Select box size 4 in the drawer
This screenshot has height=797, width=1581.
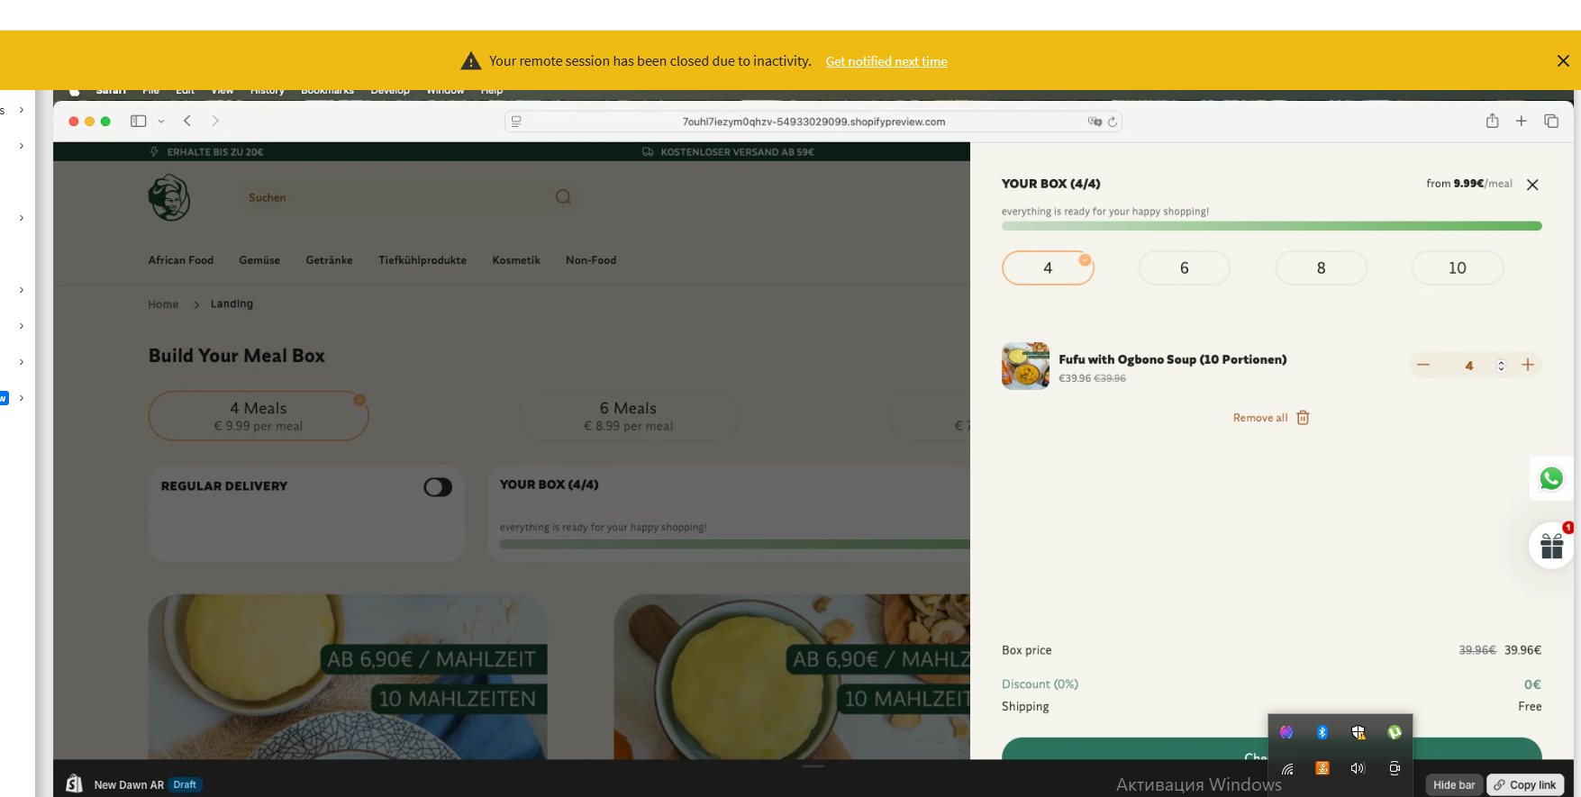pos(1048,267)
